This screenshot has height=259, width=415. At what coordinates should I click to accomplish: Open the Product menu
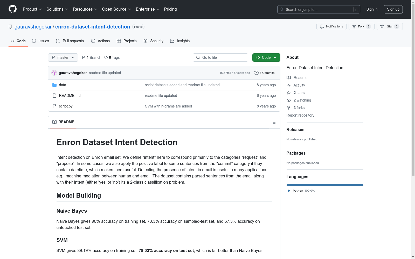(32, 9)
